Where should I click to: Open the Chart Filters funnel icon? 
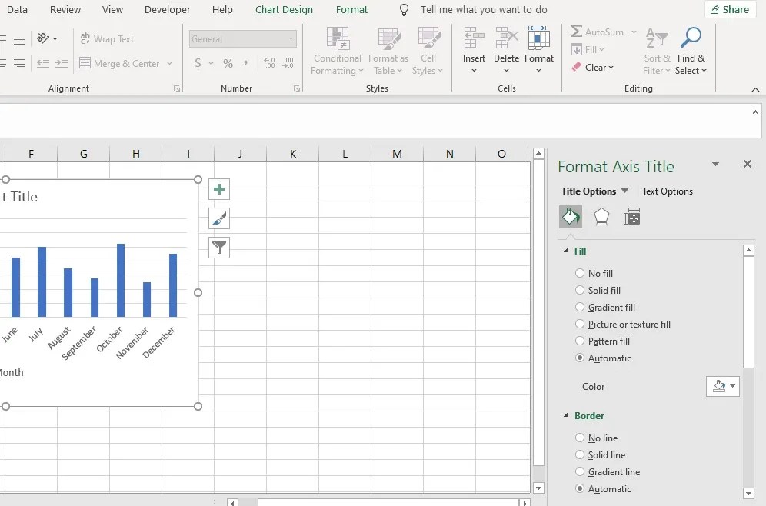click(218, 248)
